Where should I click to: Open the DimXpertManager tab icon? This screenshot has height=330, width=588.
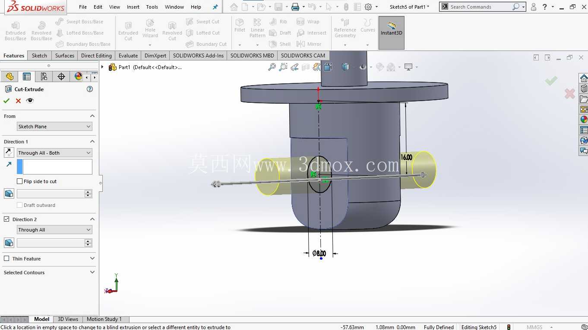pyautogui.click(x=61, y=76)
